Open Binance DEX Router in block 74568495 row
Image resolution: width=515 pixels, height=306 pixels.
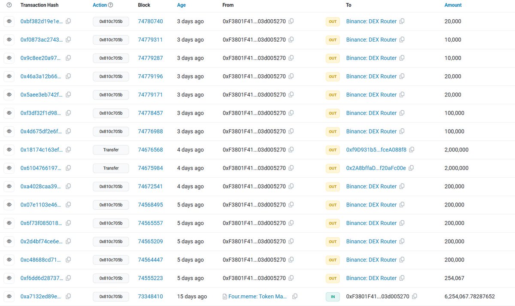pos(372,205)
